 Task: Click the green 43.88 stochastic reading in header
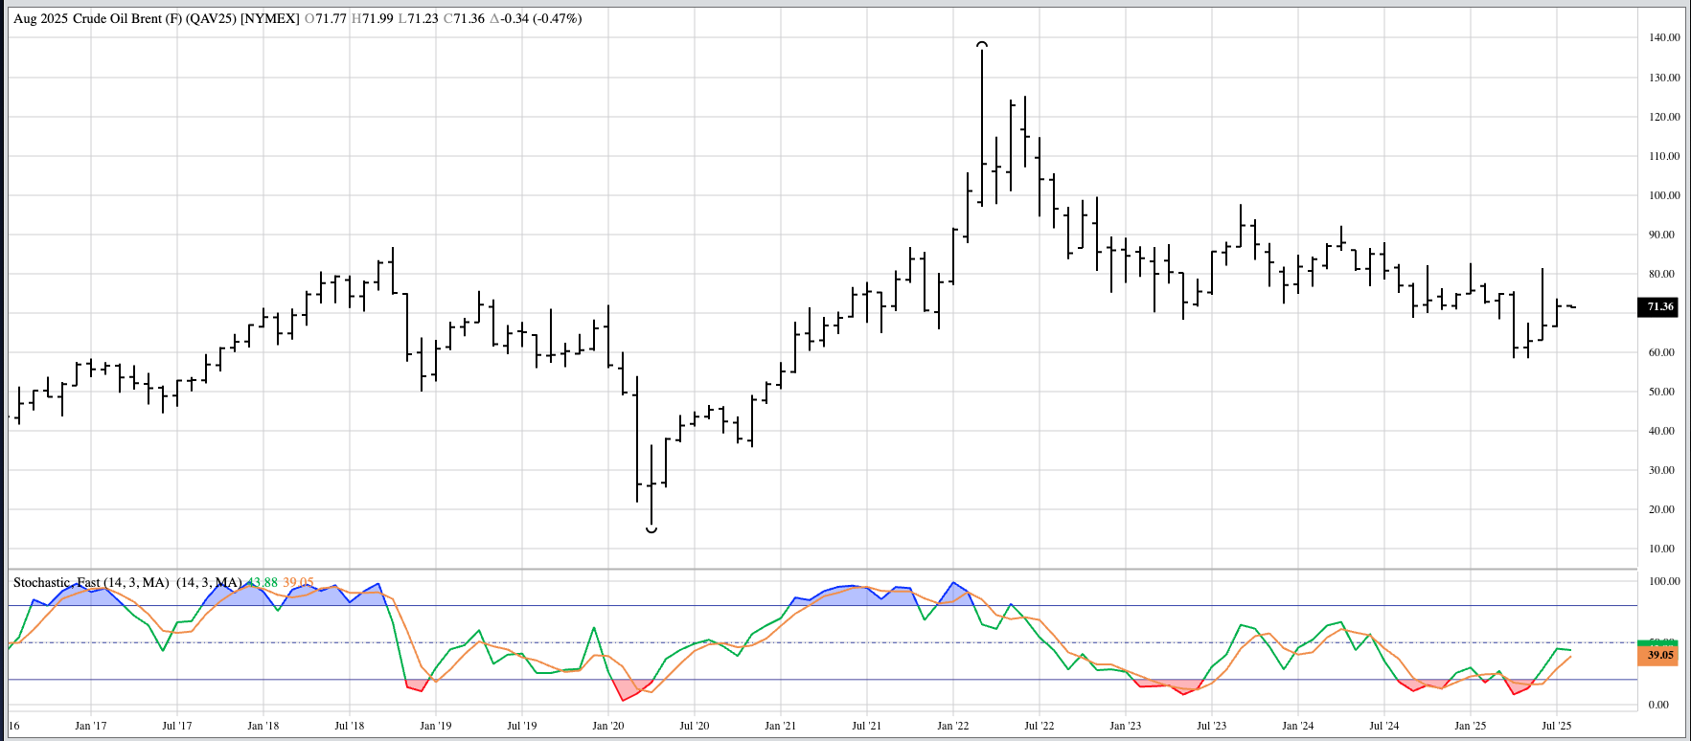[x=262, y=582]
